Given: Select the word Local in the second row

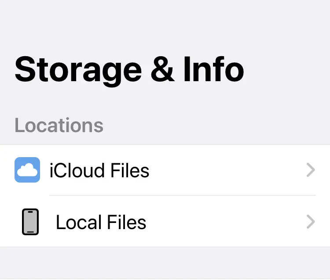Looking at the screenshot, I should point(77,223).
